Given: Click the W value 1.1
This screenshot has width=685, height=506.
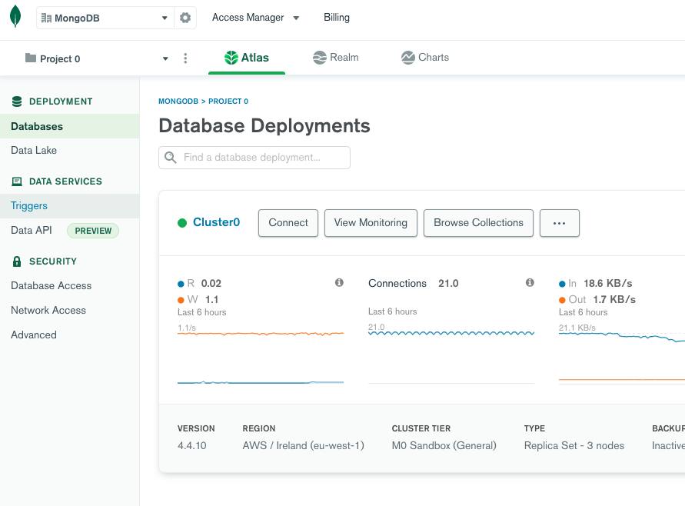Looking at the screenshot, I should tap(211, 300).
